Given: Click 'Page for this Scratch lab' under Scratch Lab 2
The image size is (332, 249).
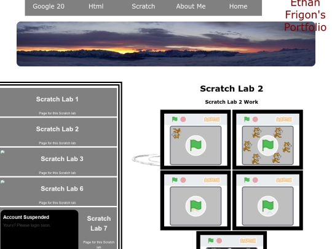Looking at the screenshot, I should coord(57,143).
